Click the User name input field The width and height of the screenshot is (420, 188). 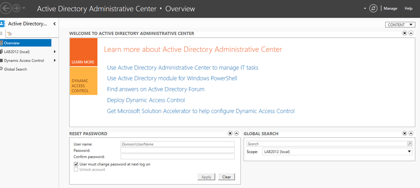[x=177, y=144]
